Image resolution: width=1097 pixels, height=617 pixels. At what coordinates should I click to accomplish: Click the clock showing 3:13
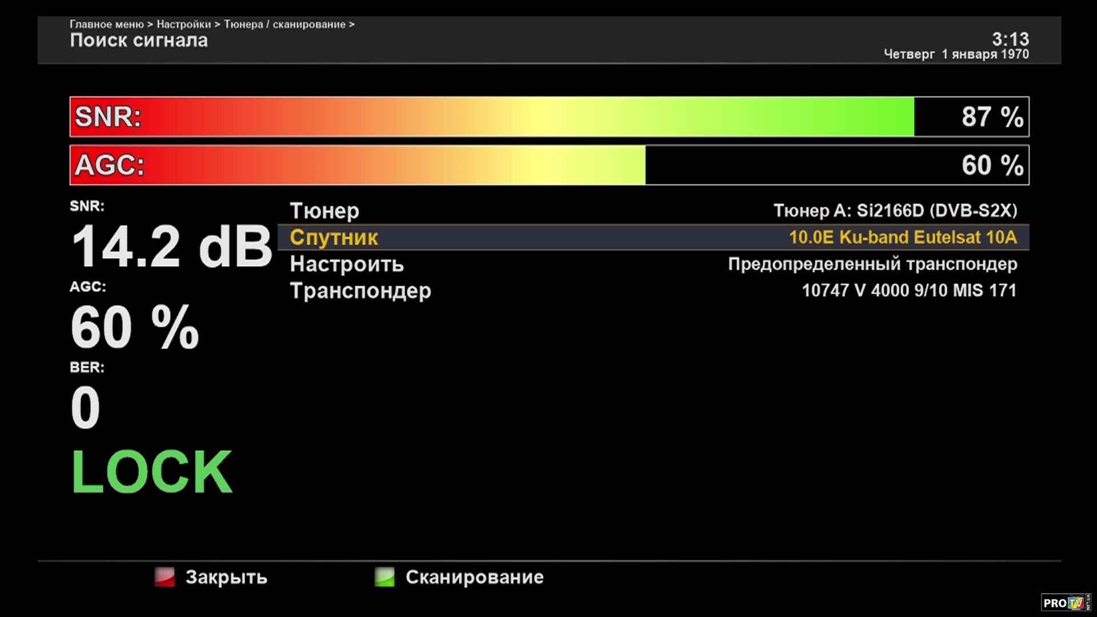(1010, 39)
